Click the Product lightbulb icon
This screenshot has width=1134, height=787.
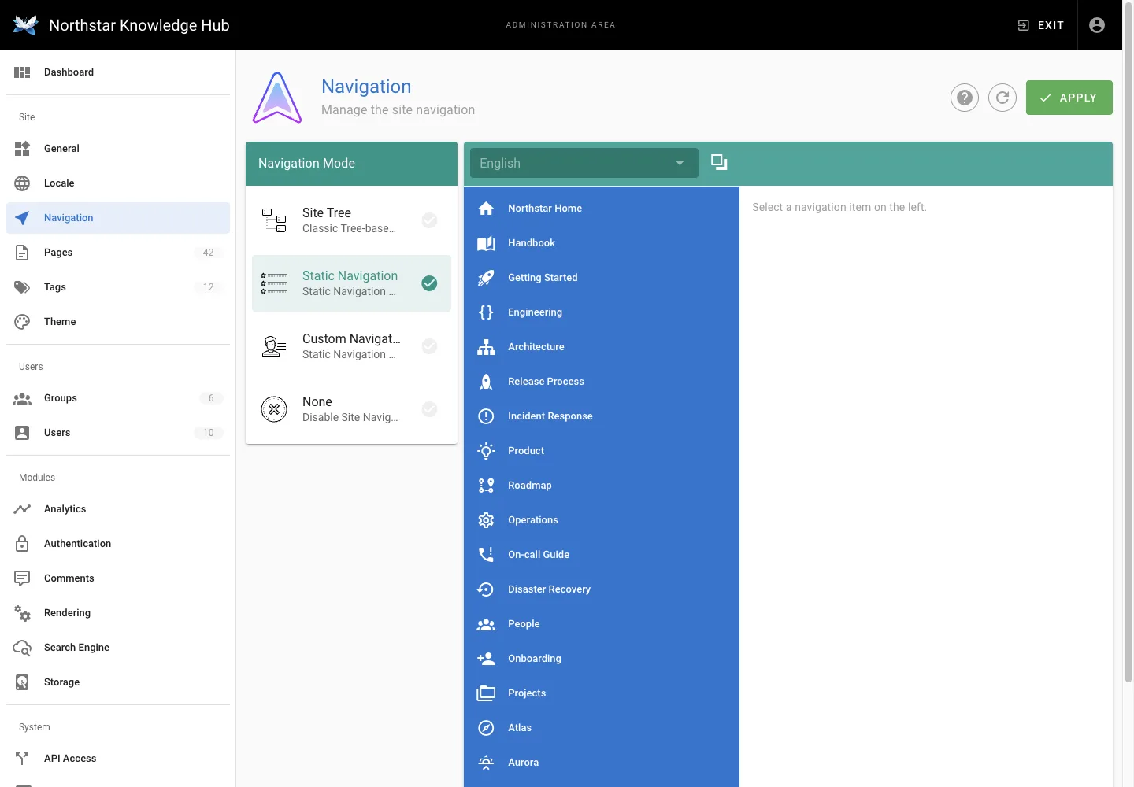click(486, 451)
